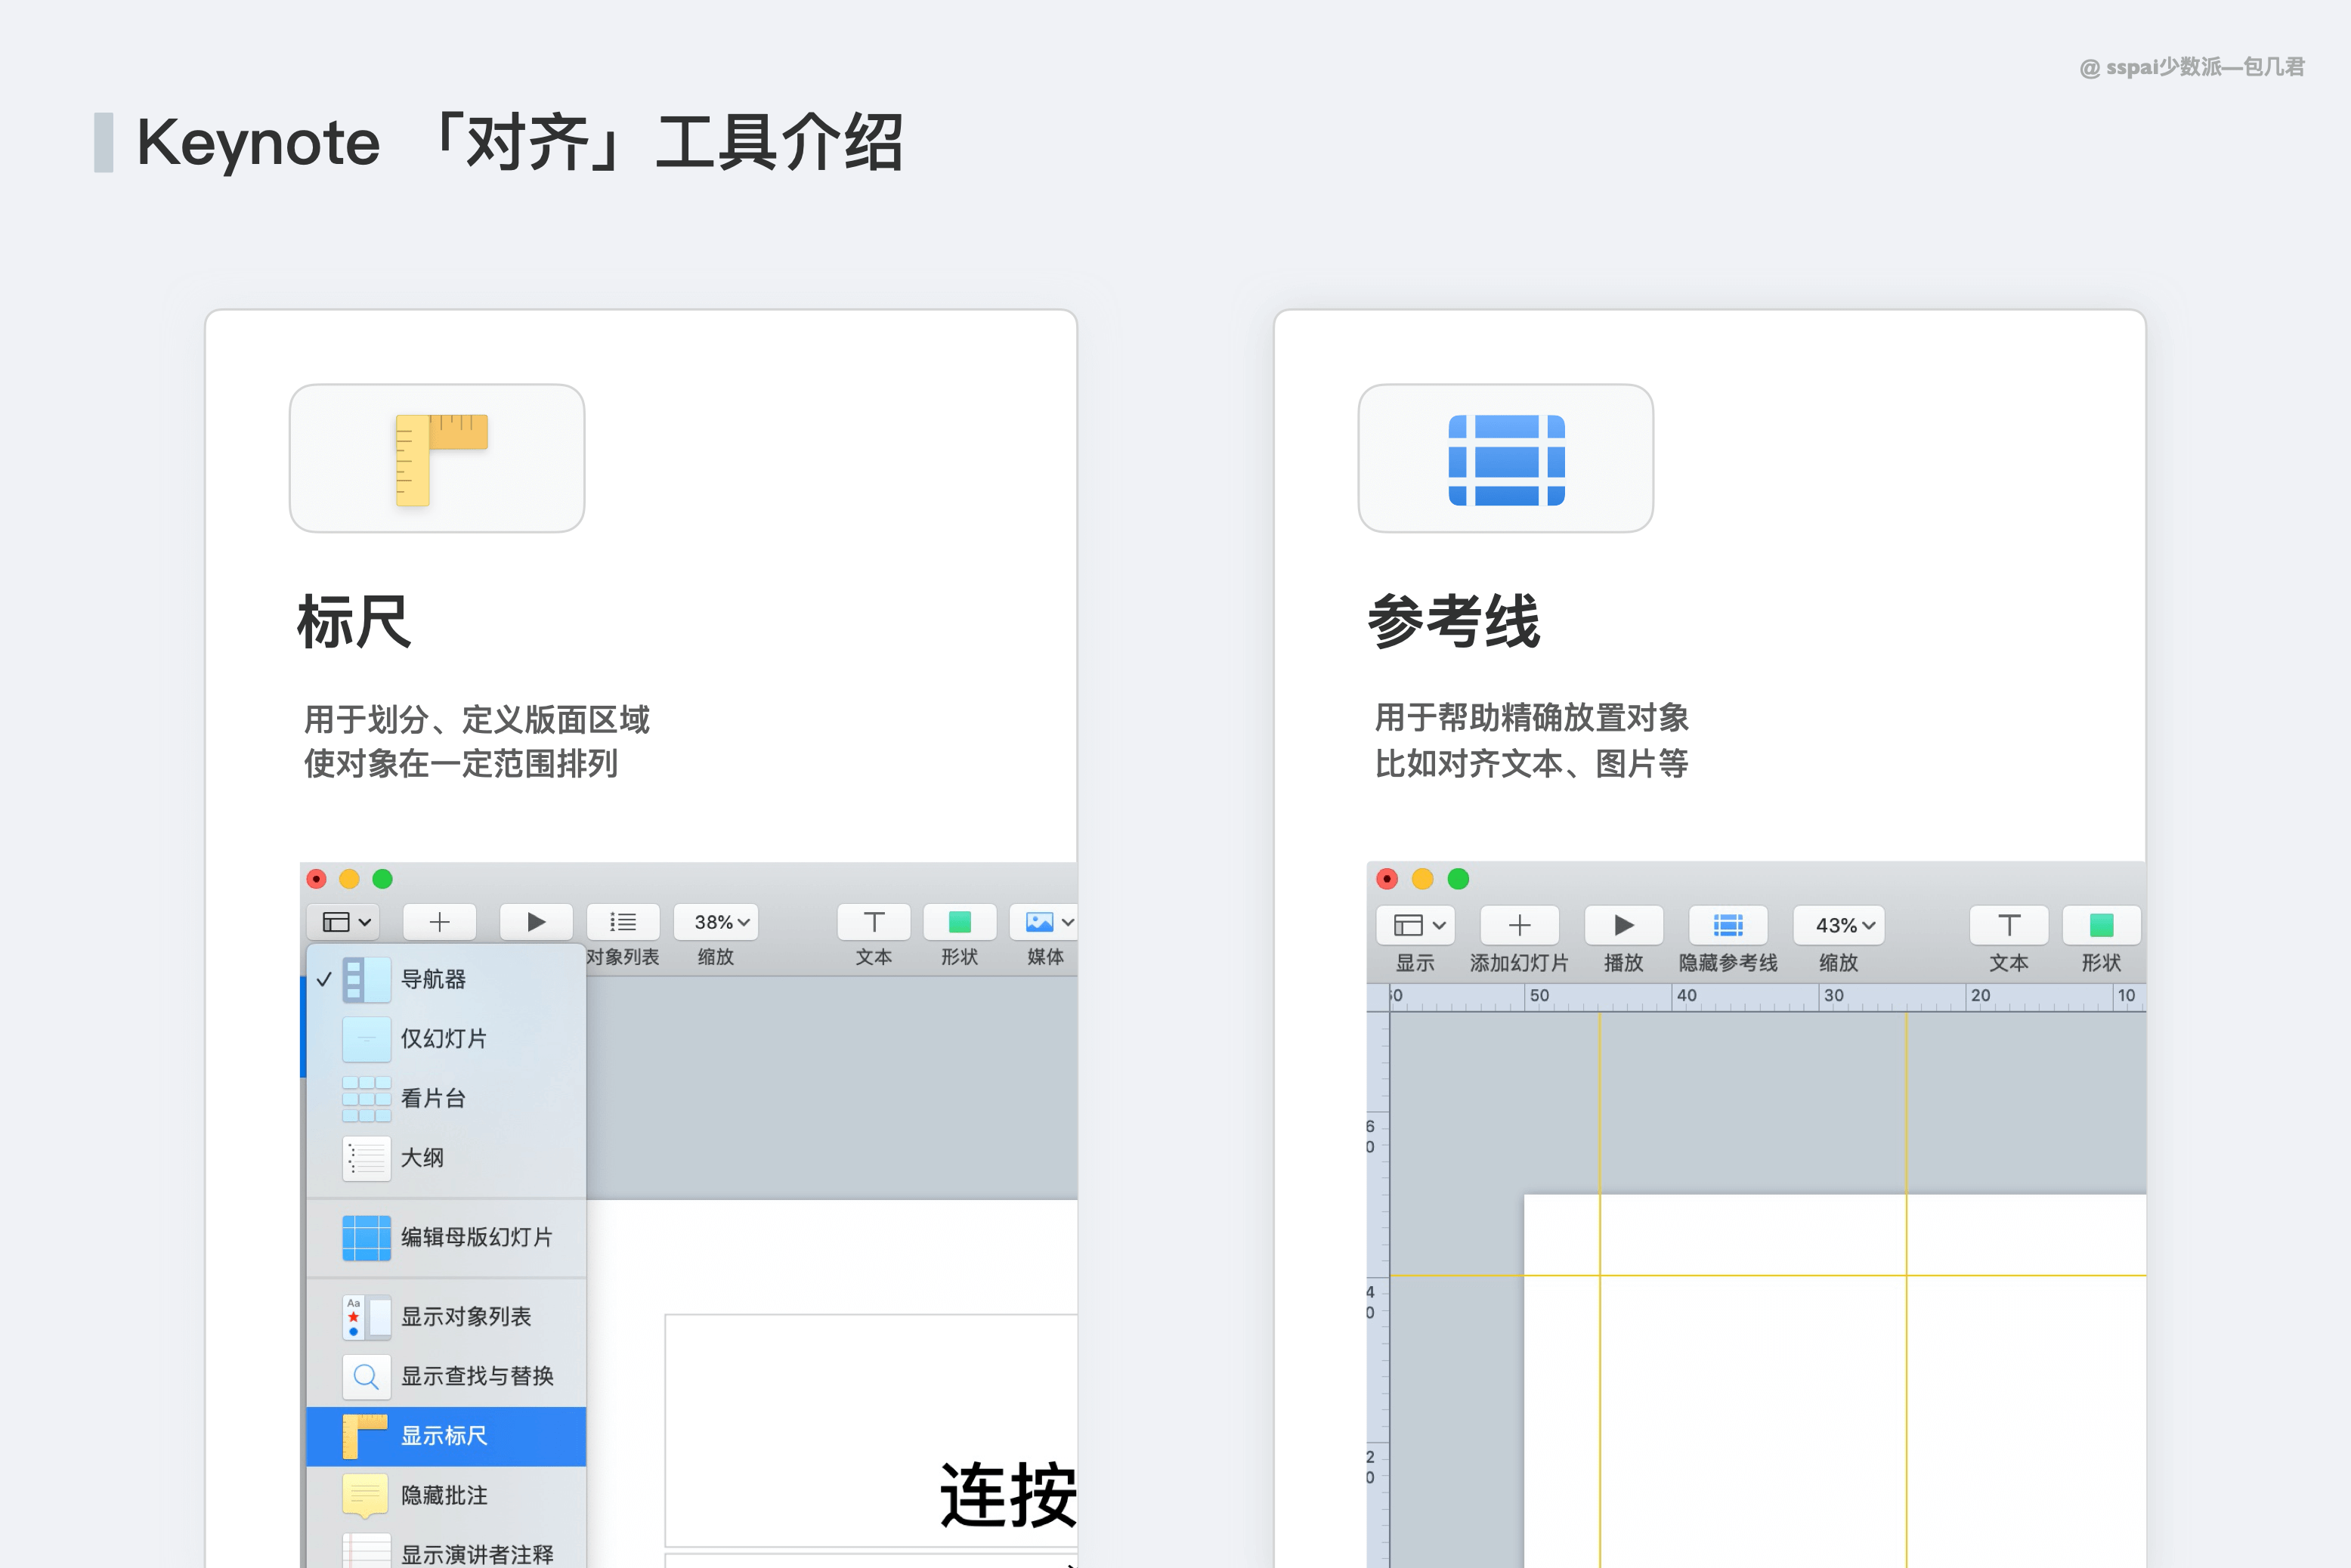
Task: Click Play button in left Keynote toolbar
Action: point(536,921)
